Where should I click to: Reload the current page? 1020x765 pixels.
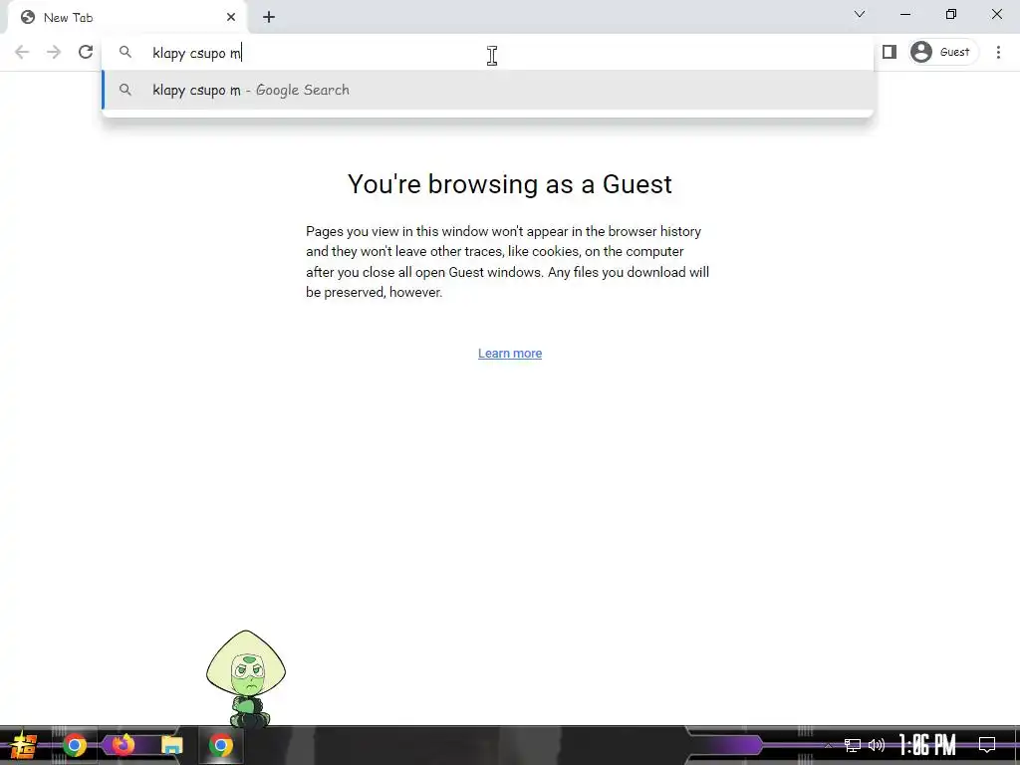[x=86, y=52]
